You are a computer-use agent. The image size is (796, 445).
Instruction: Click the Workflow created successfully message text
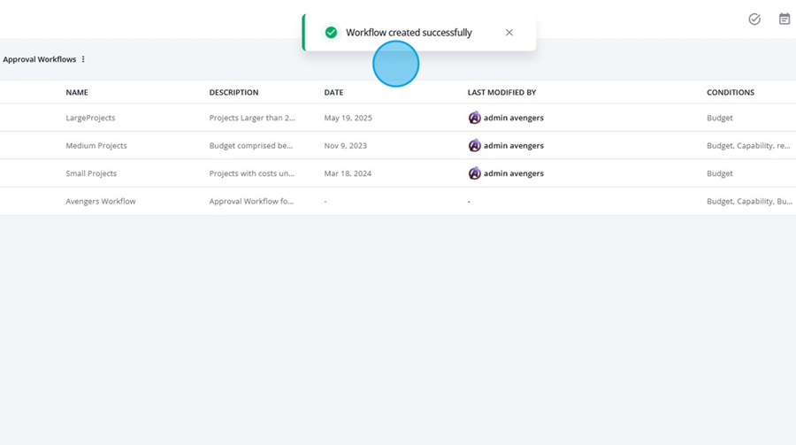pyautogui.click(x=409, y=33)
